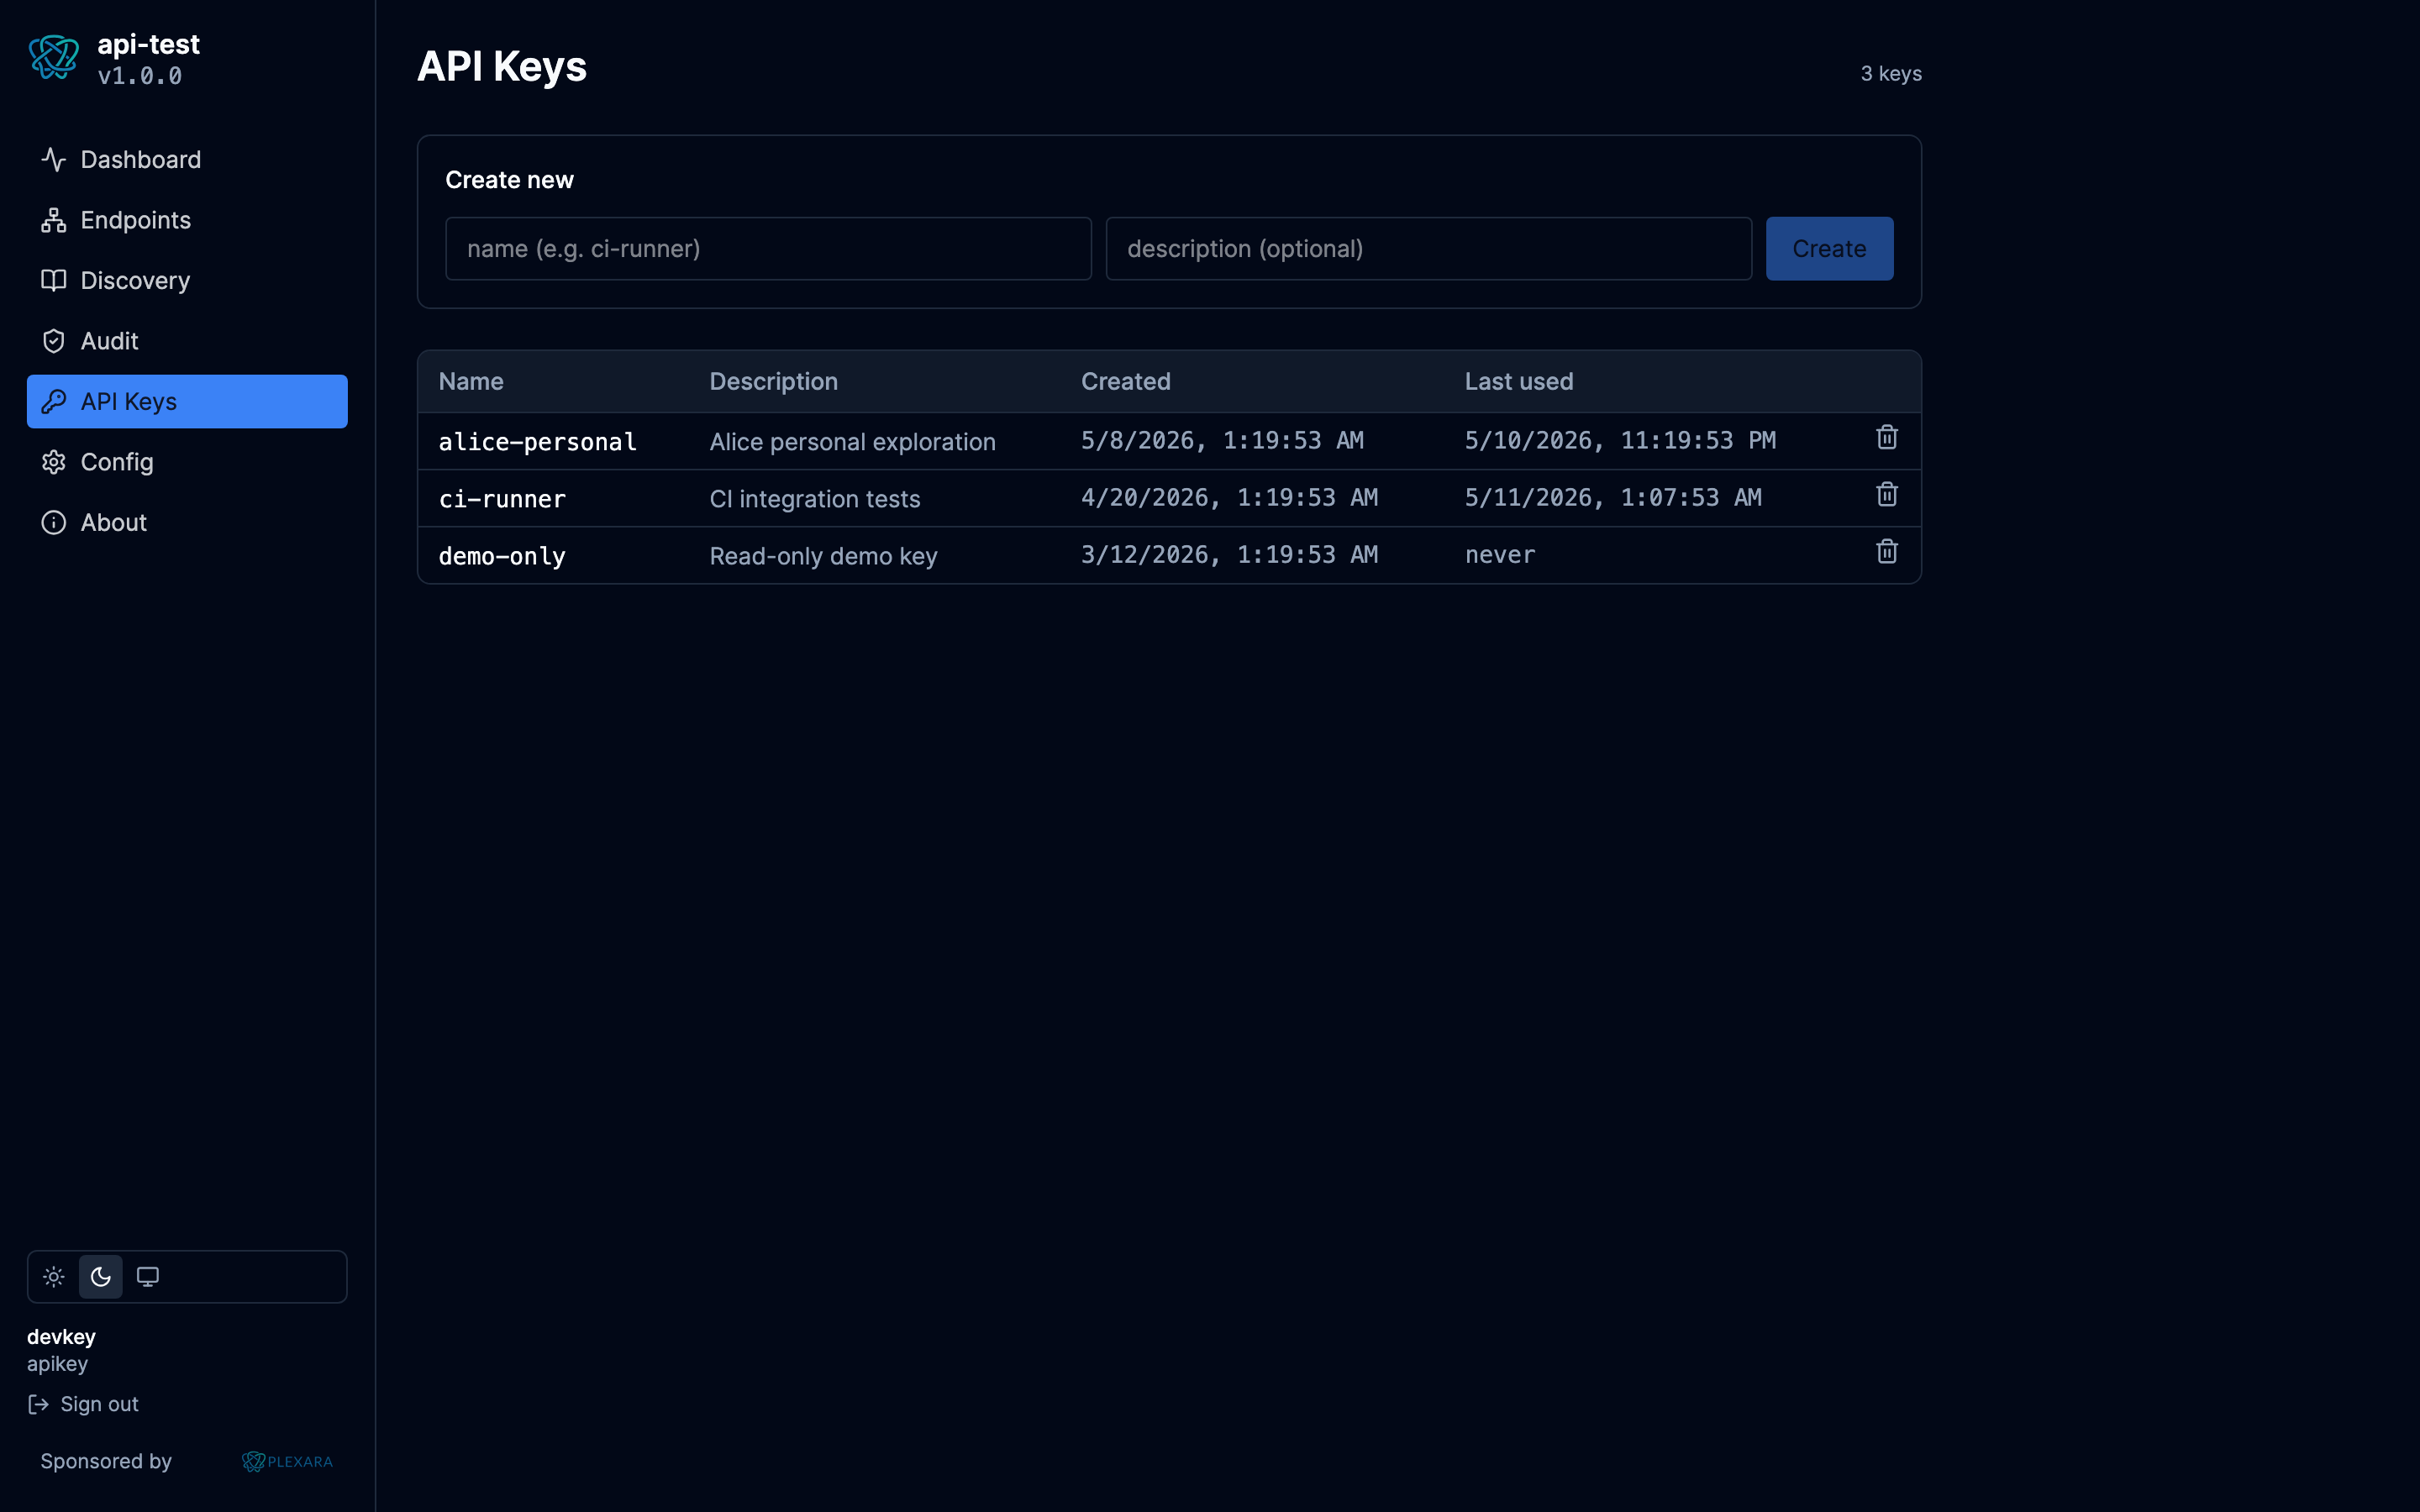Click the Last used column header
Screen dimensions: 2420x1512
1519,382
